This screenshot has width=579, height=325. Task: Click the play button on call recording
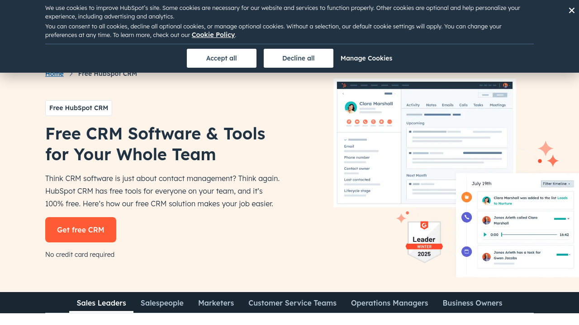coord(485,235)
